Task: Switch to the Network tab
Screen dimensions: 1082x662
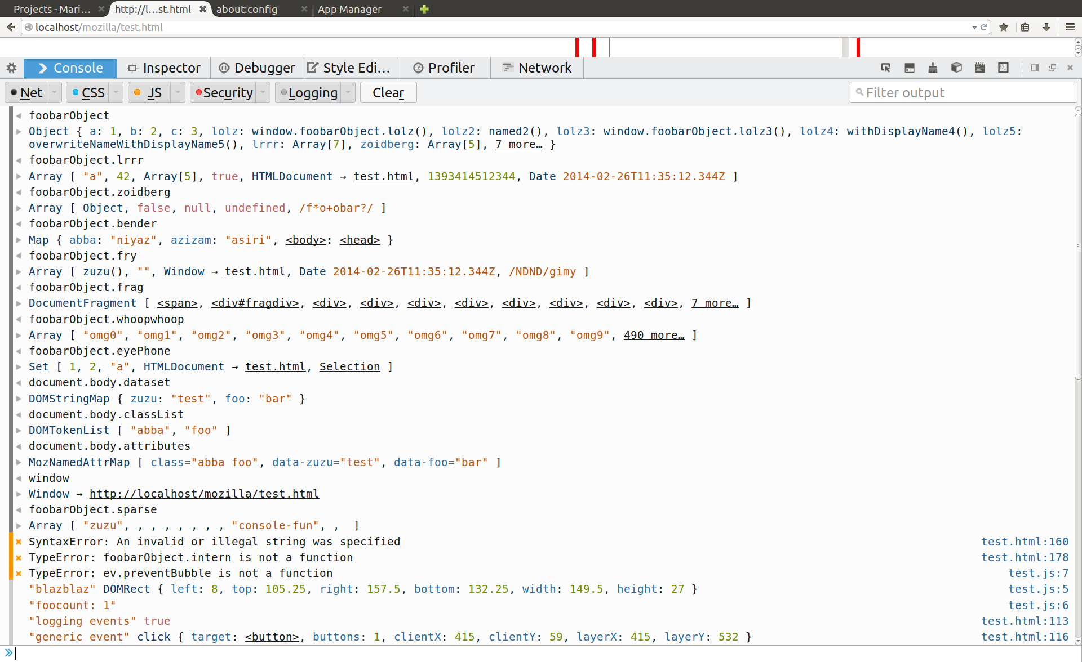Action: (536, 68)
